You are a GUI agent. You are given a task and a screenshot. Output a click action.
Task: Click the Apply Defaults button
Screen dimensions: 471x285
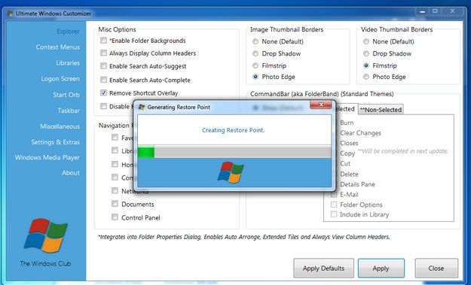pos(323,268)
